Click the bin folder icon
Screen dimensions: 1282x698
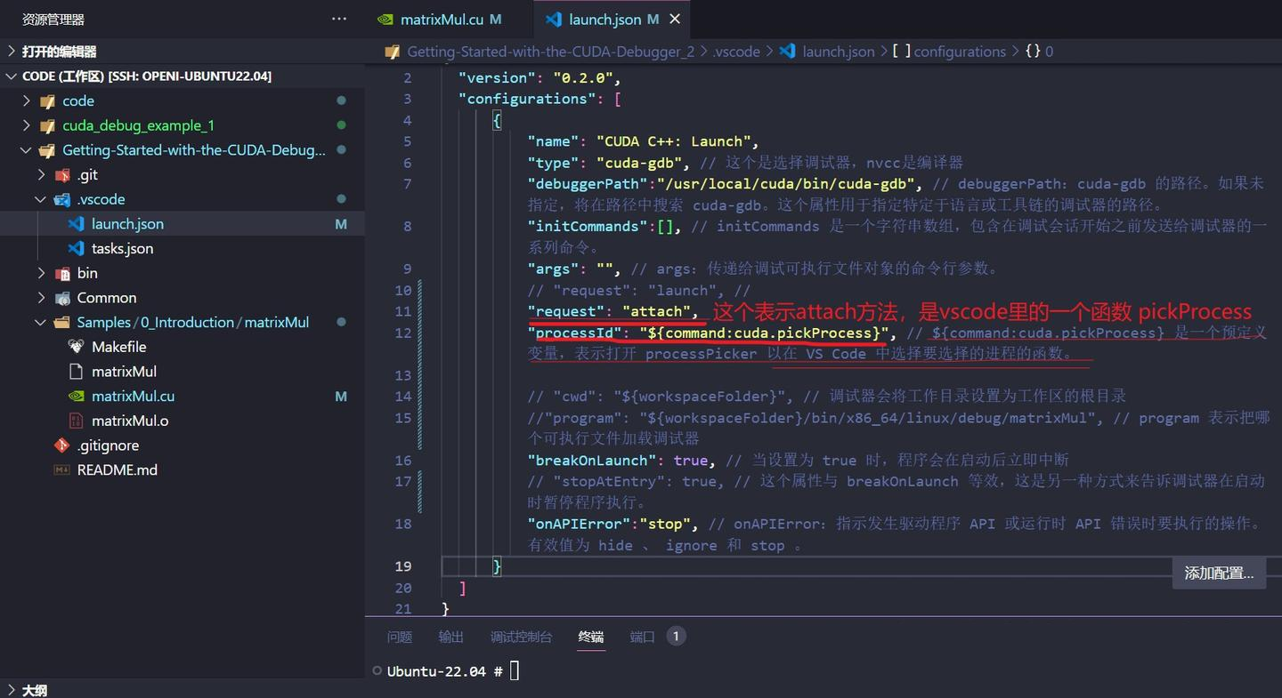click(x=62, y=273)
